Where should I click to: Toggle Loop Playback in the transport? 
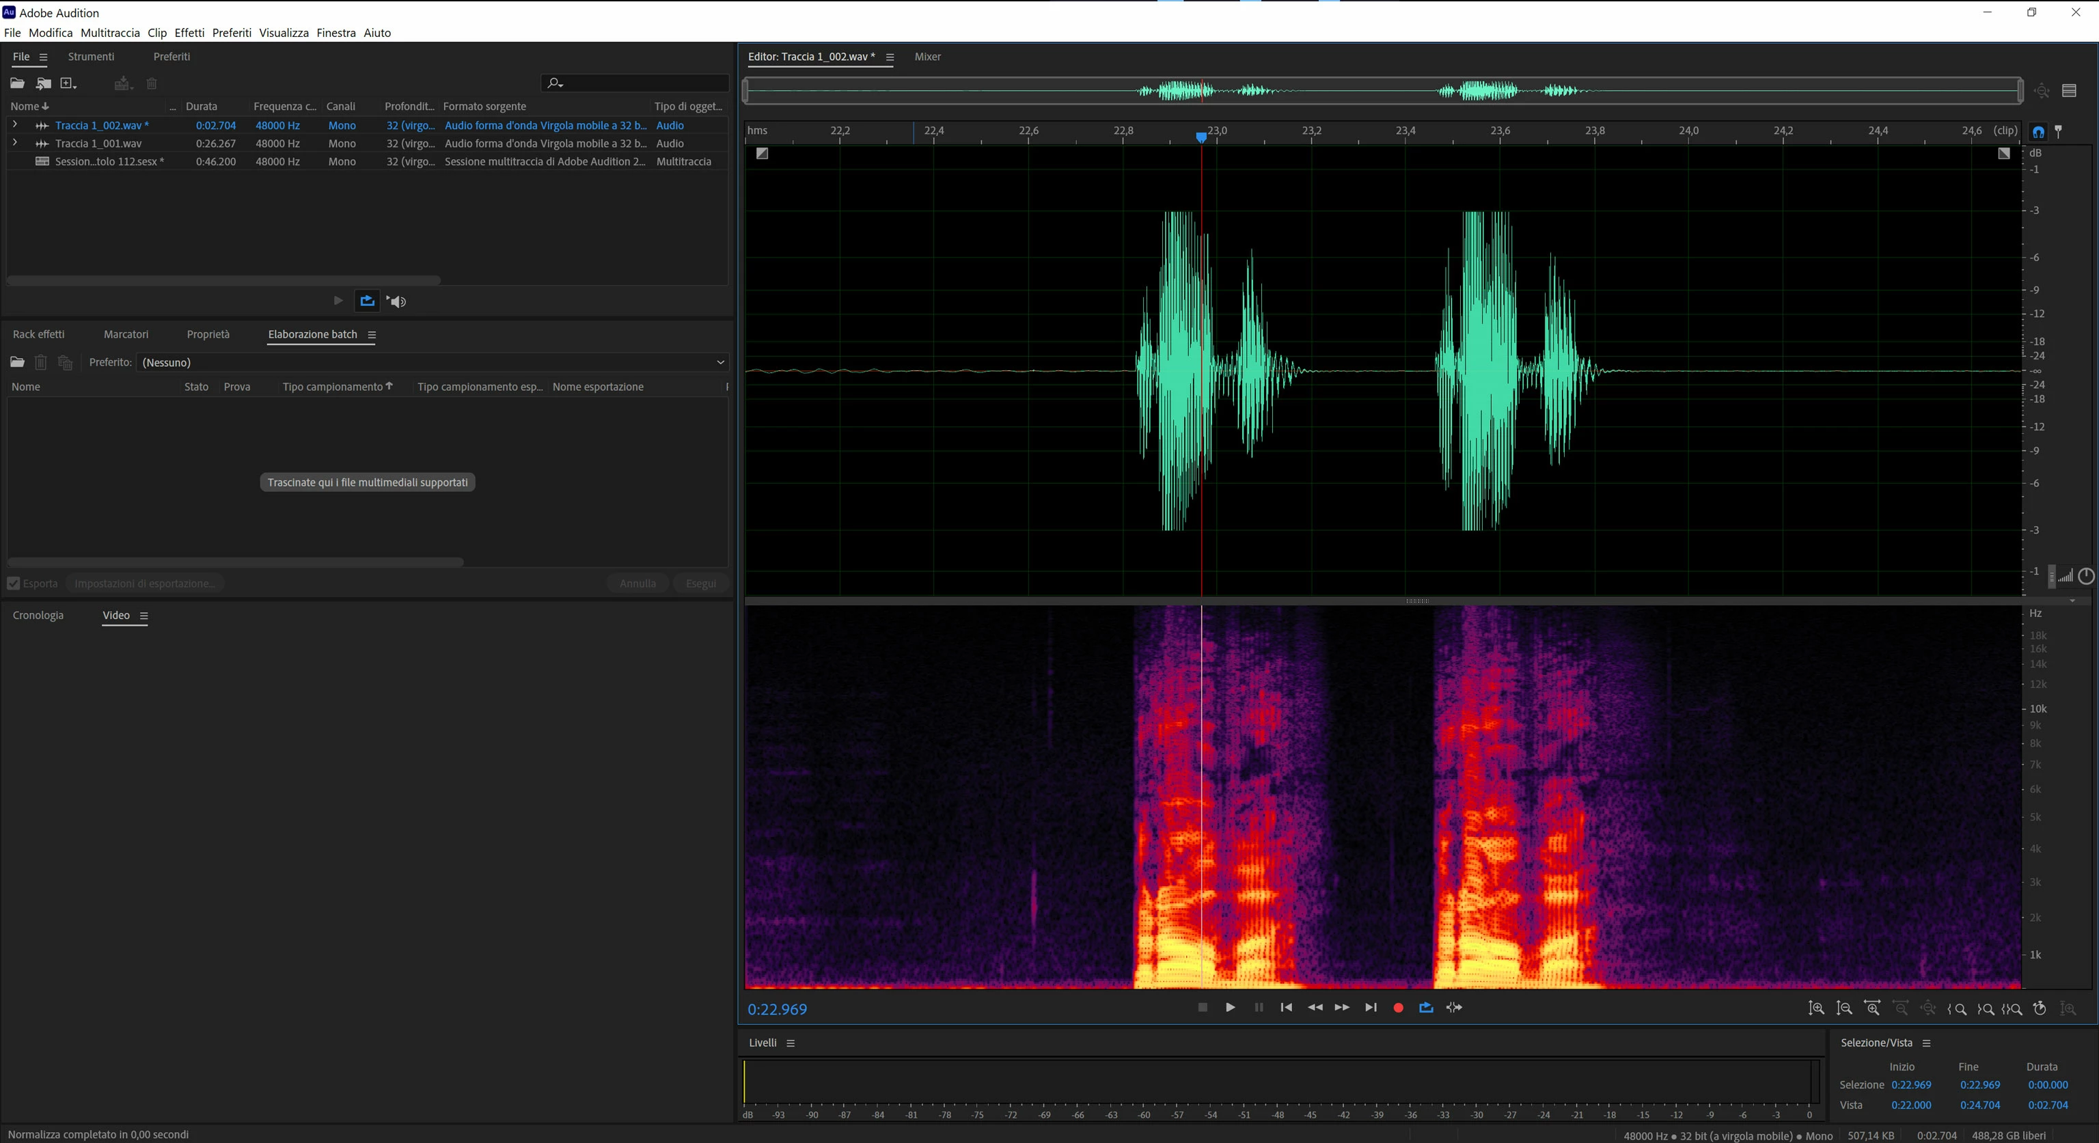(1426, 1008)
